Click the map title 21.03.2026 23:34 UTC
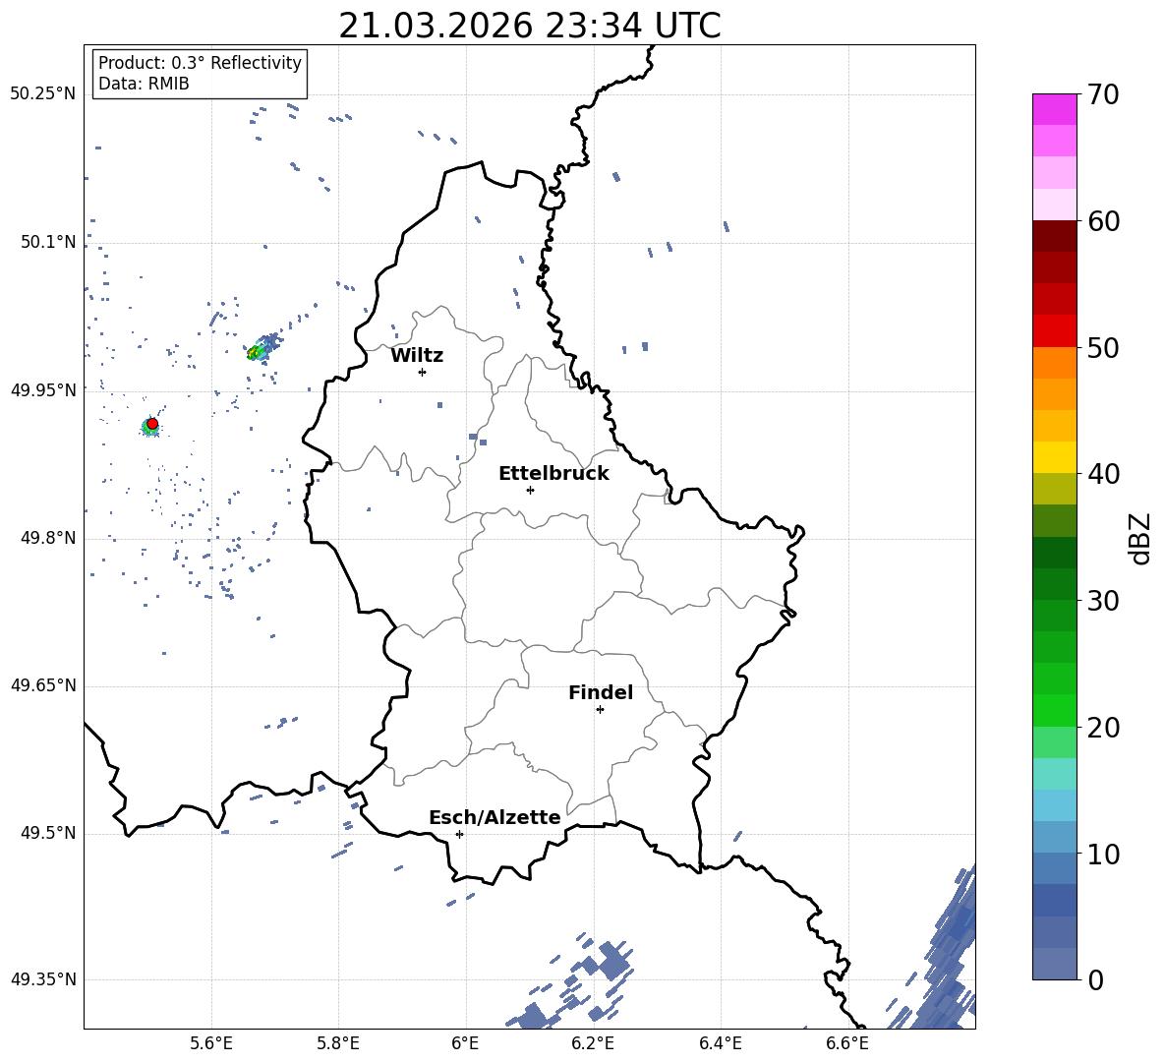 click(529, 26)
